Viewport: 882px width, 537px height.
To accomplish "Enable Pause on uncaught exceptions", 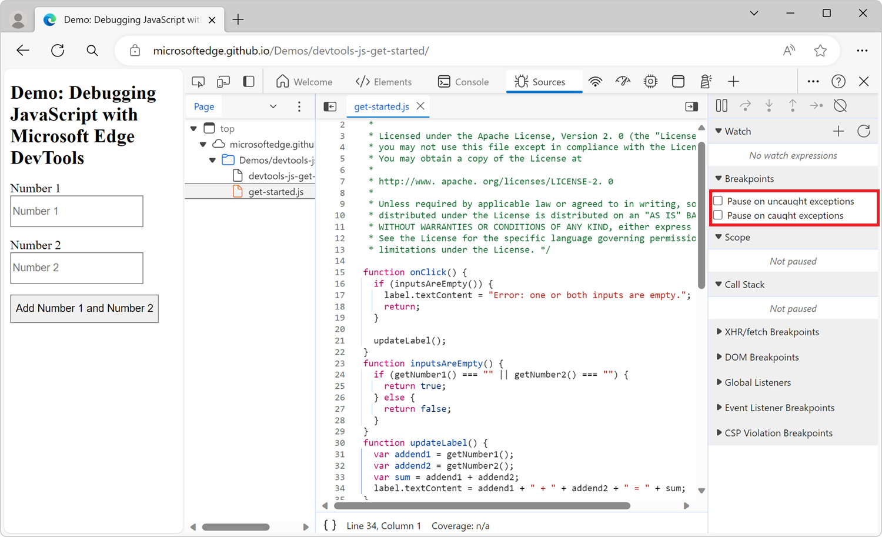I will [x=718, y=201].
